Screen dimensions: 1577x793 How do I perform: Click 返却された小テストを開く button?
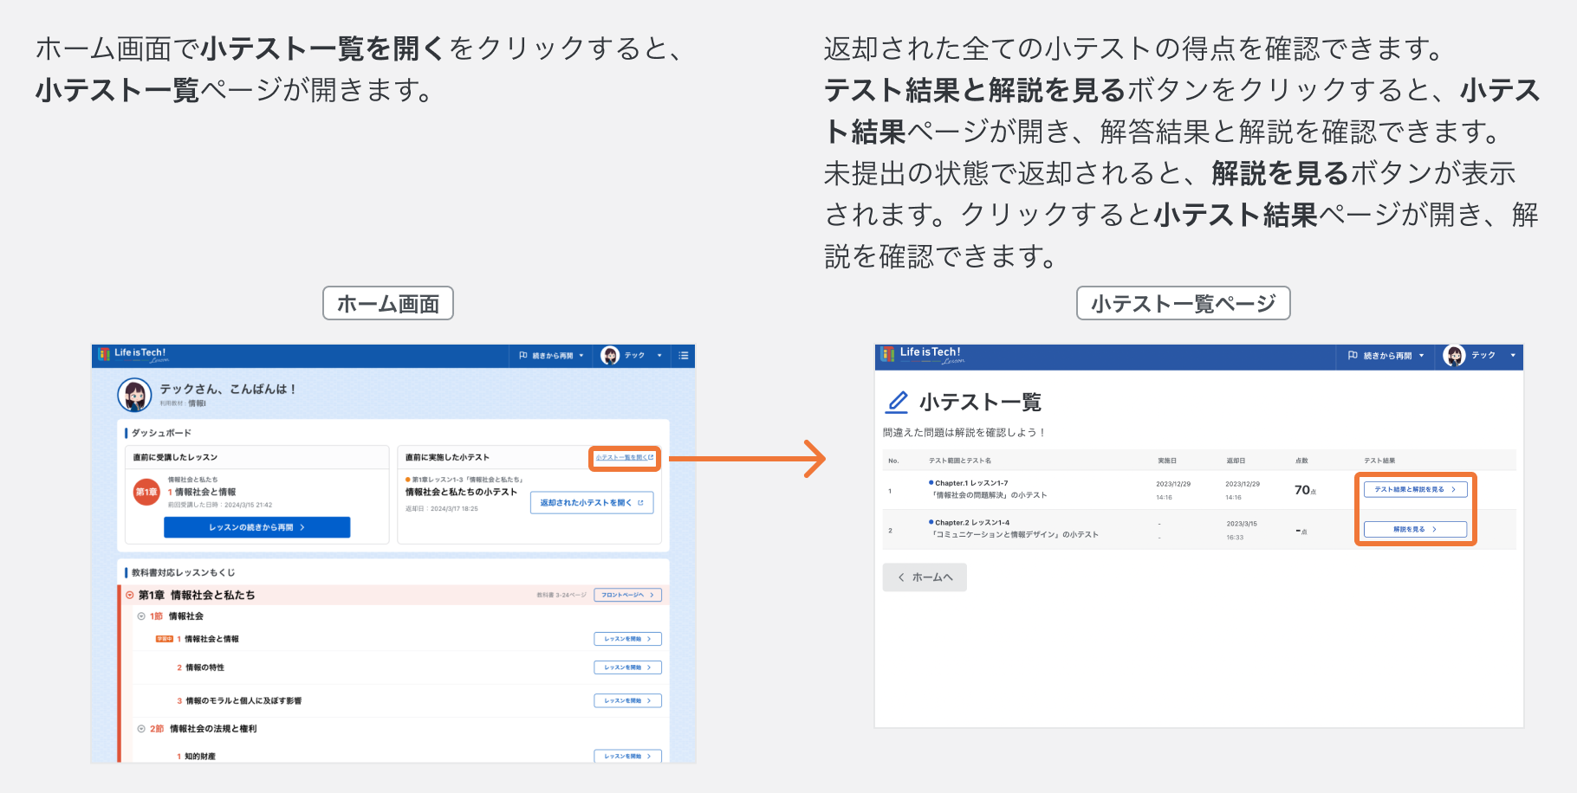coord(592,502)
